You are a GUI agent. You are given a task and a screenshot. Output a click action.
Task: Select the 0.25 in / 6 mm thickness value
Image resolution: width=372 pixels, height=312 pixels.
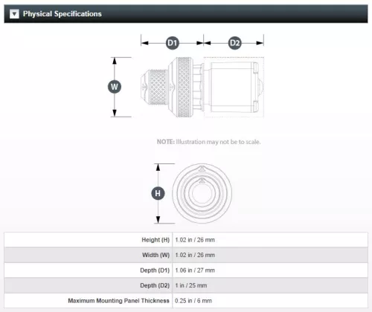(x=193, y=301)
